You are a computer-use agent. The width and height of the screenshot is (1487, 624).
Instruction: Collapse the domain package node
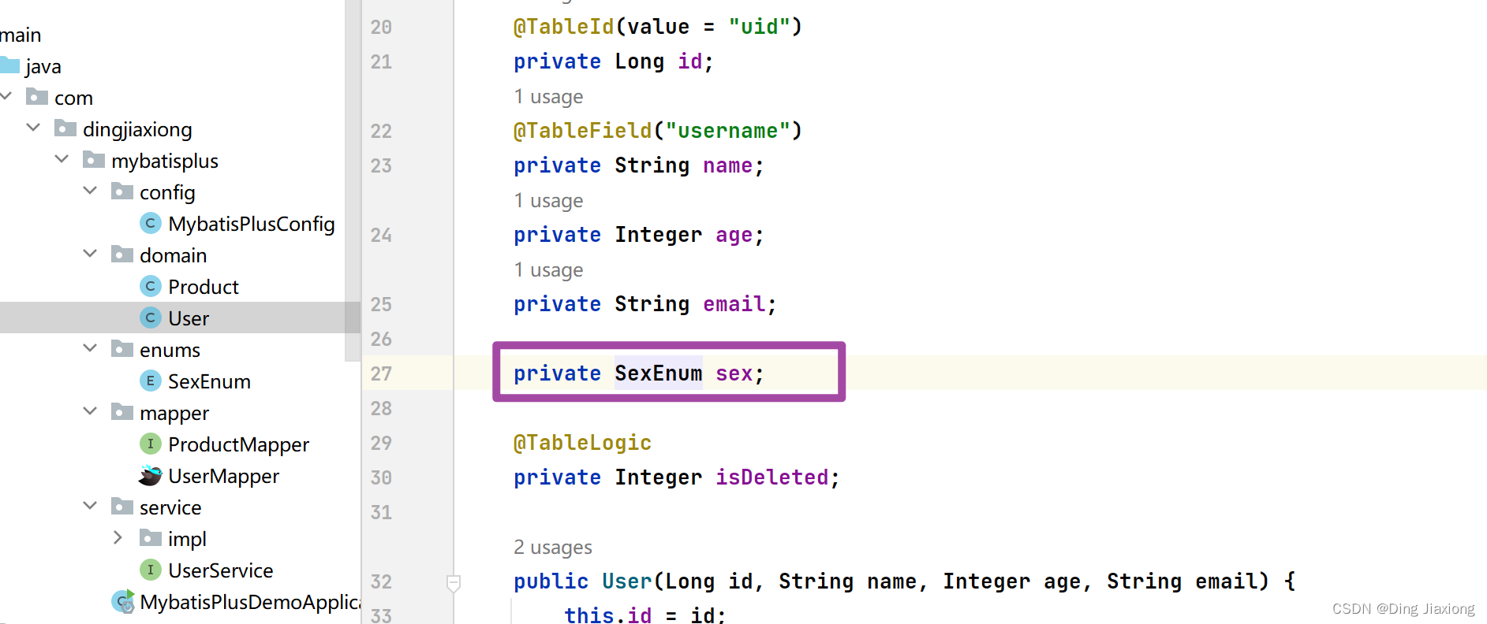(x=90, y=254)
